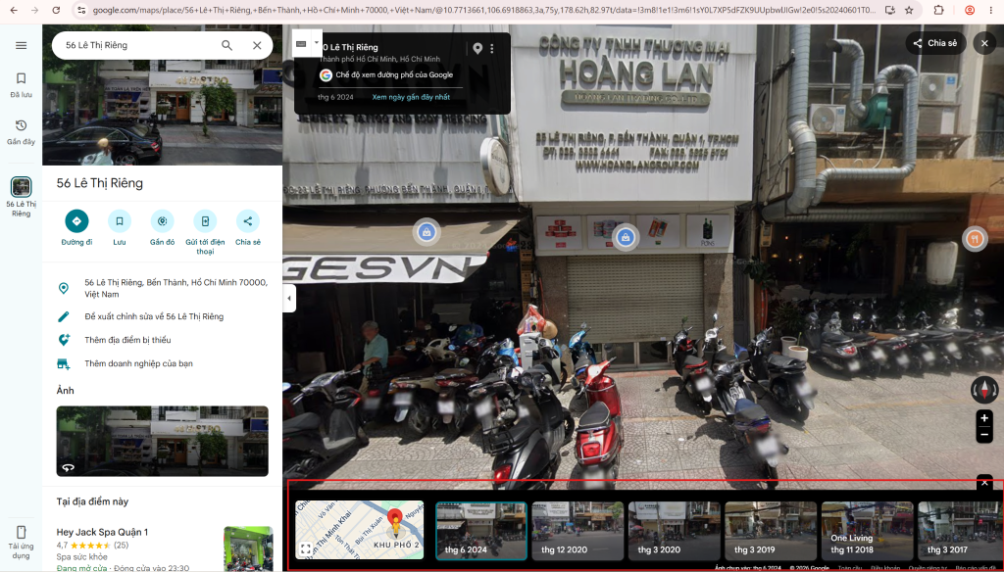Click the restaurant marker on the right building
The height and width of the screenshot is (572, 1004).
point(976,239)
